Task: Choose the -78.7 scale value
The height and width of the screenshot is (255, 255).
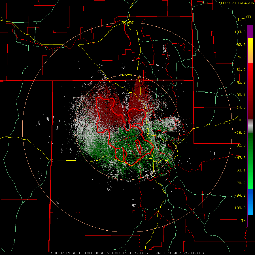Action: pos(240,183)
